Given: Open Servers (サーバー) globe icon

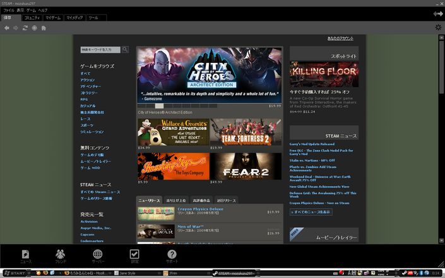Looking at the screenshot, I should point(98,256).
